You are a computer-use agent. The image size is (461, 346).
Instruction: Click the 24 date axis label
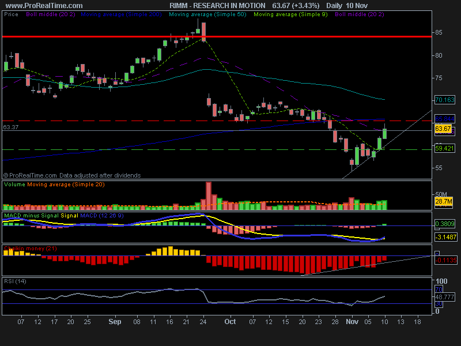pyautogui.click(x=203, y=322)
